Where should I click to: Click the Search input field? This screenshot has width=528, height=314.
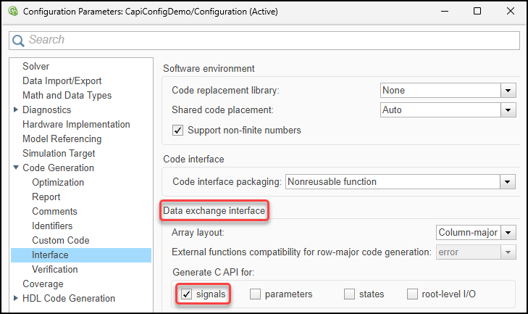(268, 41)
